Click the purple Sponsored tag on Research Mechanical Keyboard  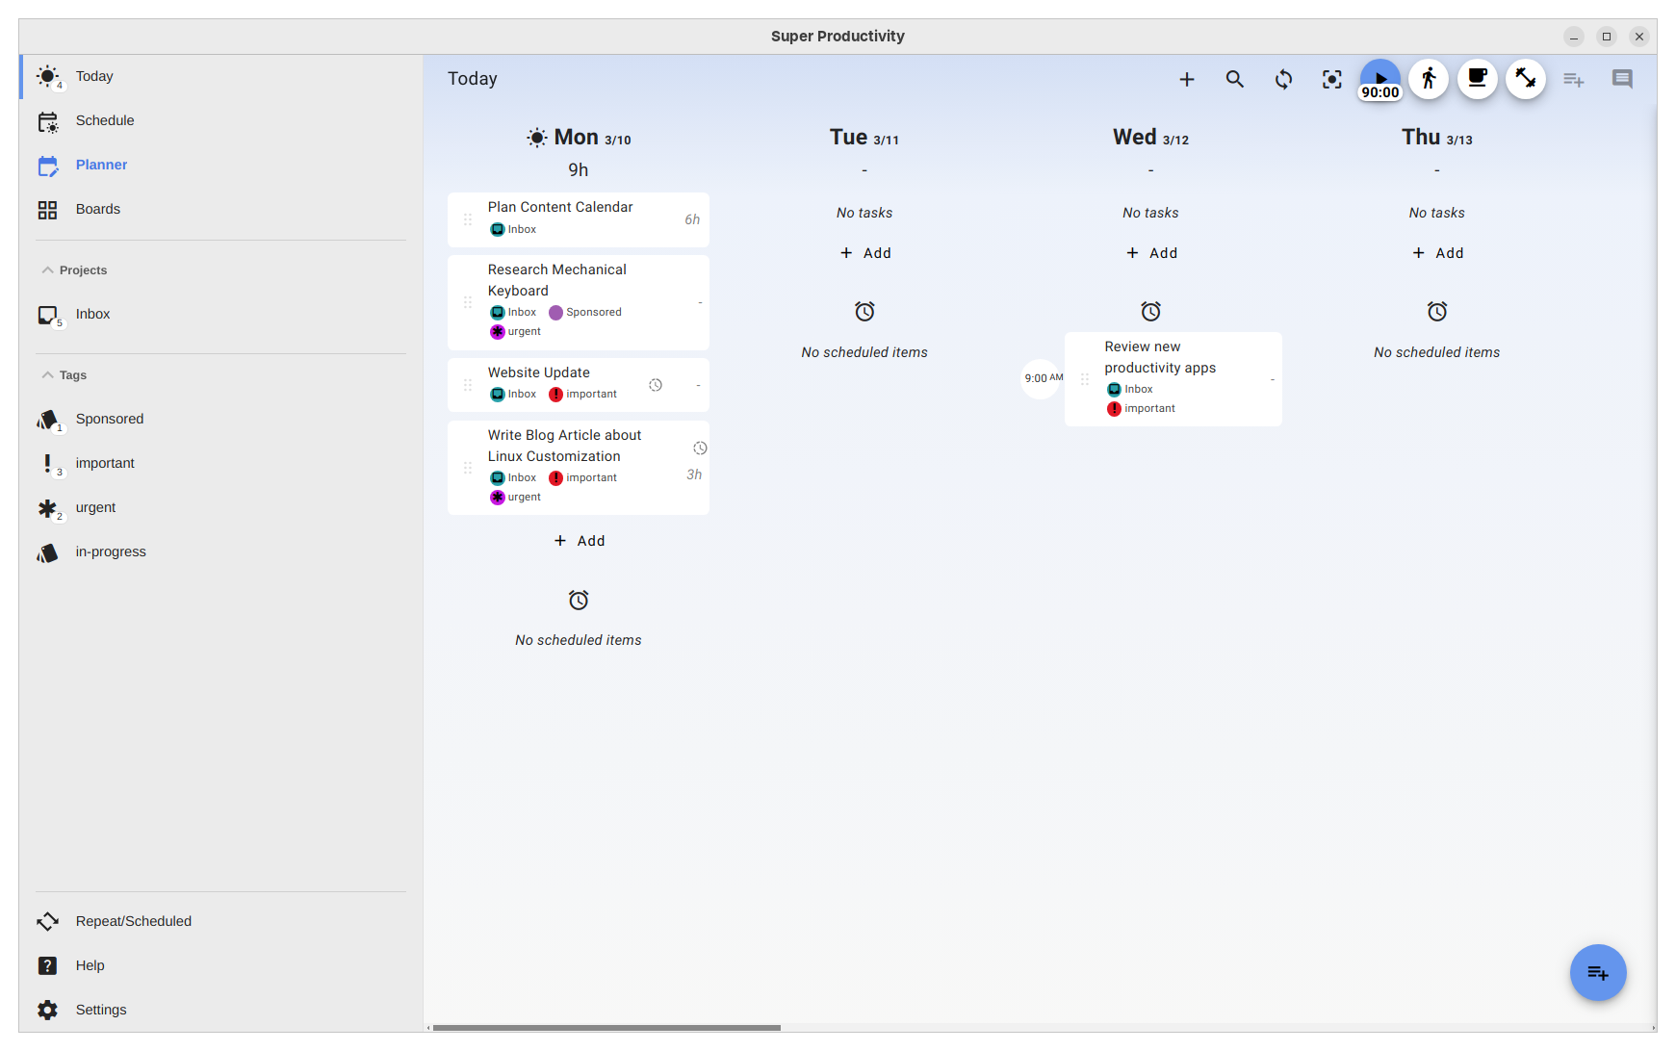click(x=584, y=312)
